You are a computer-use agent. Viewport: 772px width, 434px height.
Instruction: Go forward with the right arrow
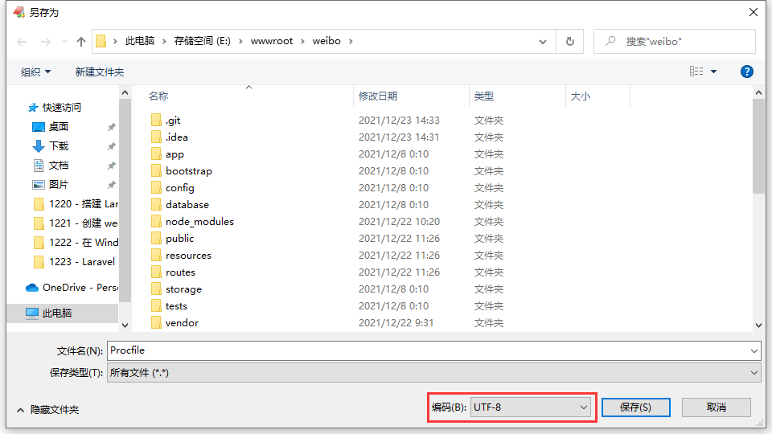(x=46, y=42)
